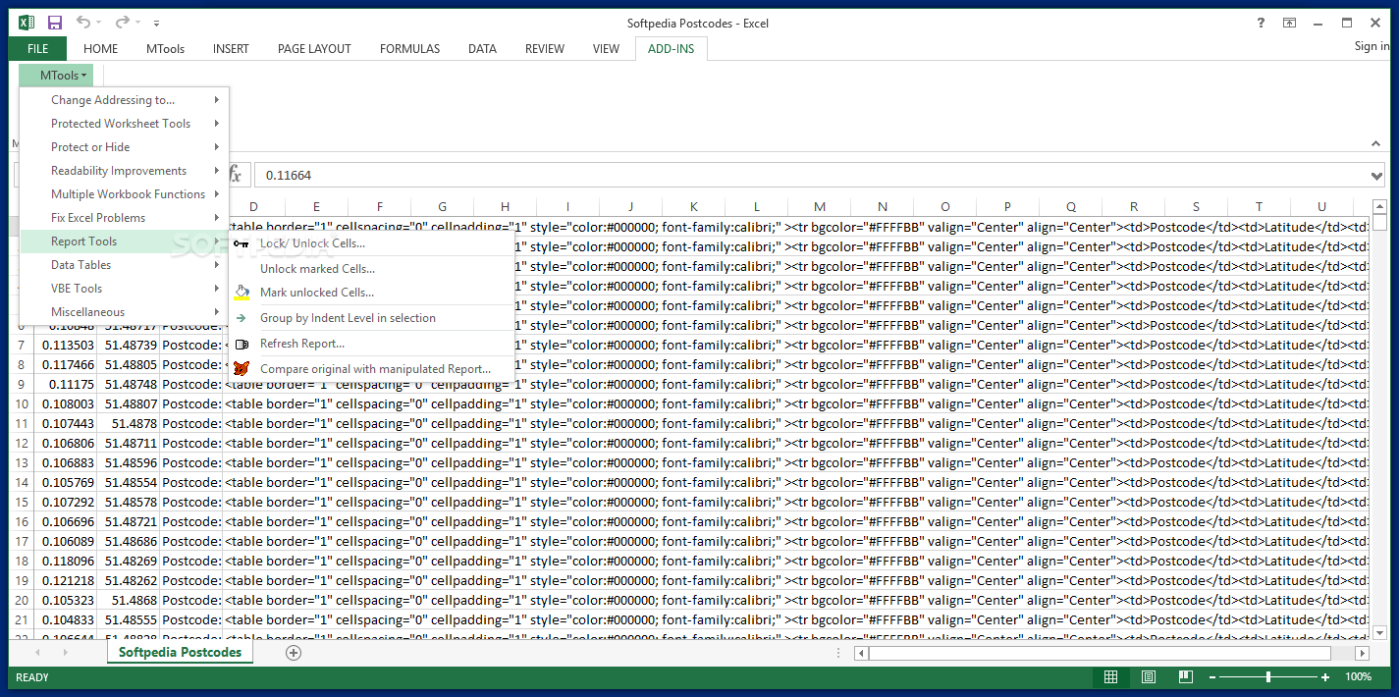Open Protect or Hide submenu
This screenshot has width=1399, height=697.
(x=124, y=146)
